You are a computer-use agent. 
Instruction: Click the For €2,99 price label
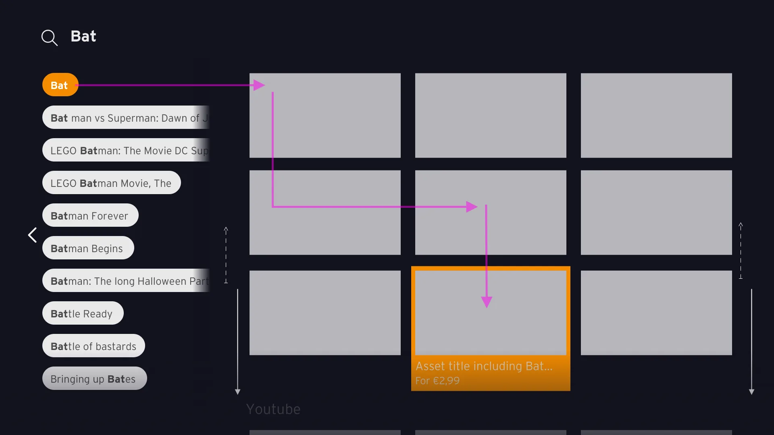437,381
